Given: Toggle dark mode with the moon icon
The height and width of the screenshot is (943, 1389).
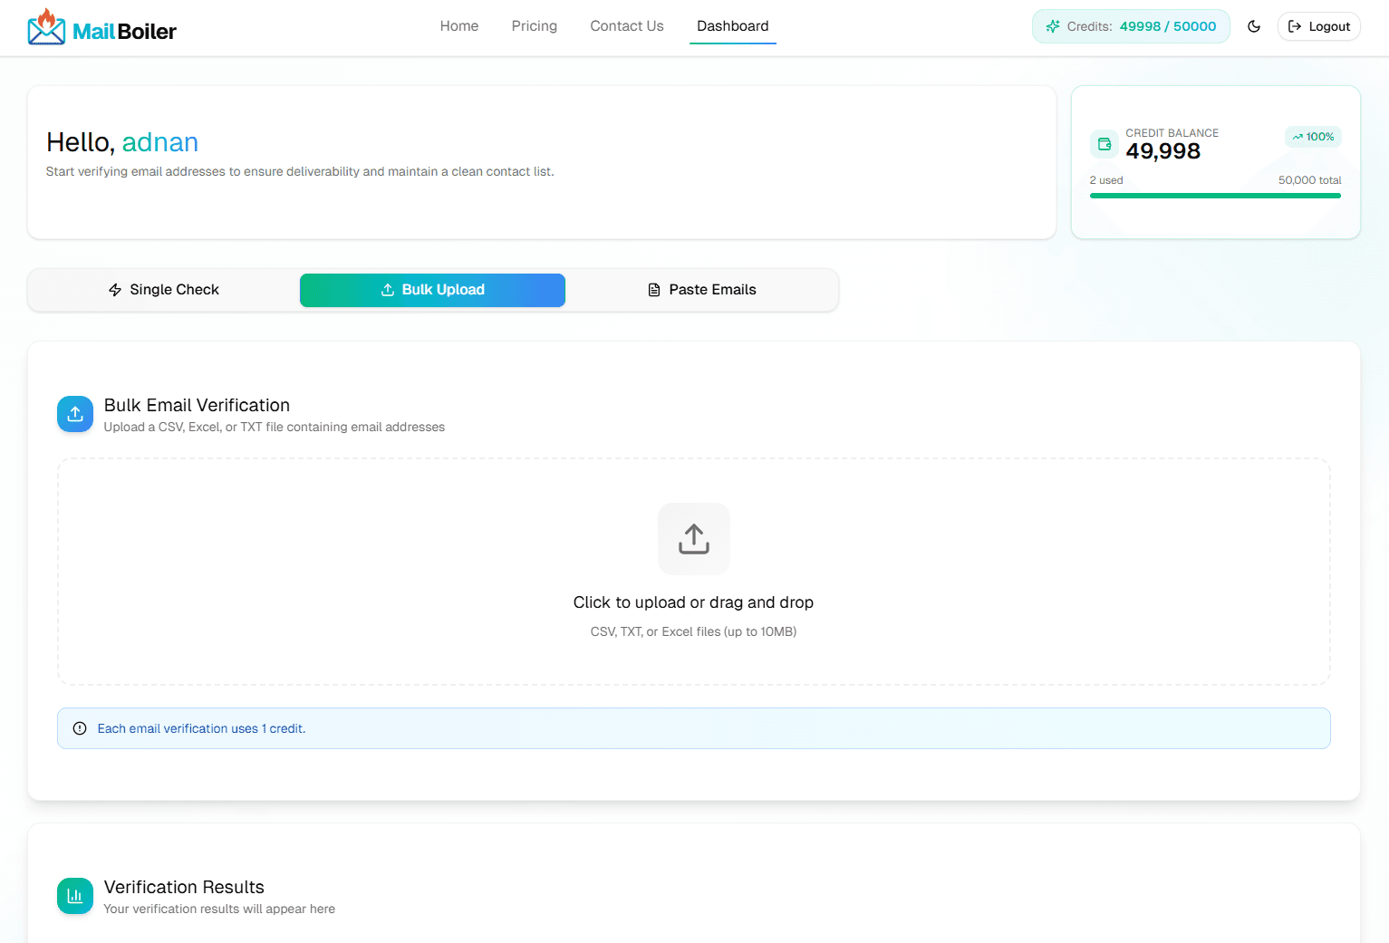Looking at the screenshot, I should pyautogui.click(x=1254, y=27).
